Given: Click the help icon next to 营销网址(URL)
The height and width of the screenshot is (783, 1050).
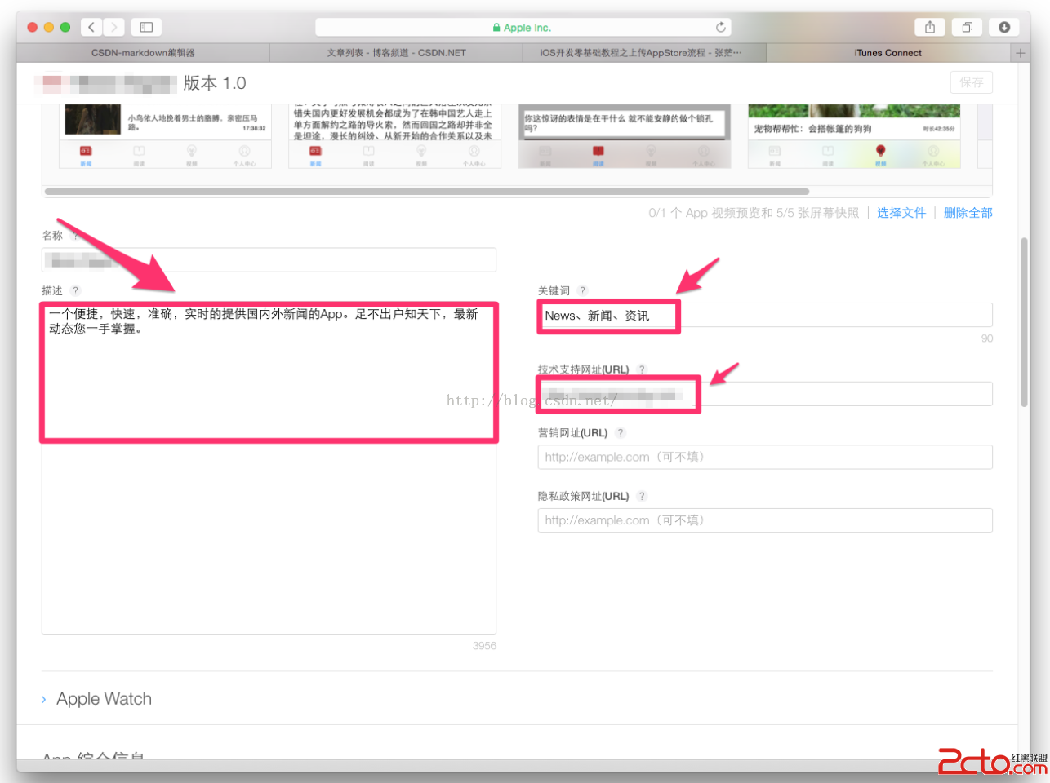Looking at the screenshot, I should pos(621,433).
